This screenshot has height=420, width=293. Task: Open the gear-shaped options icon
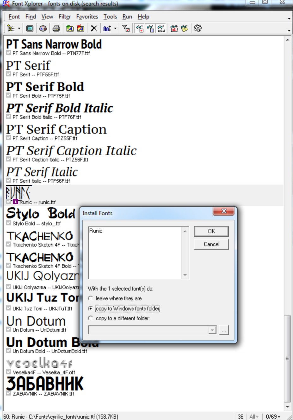click(198, 28)
